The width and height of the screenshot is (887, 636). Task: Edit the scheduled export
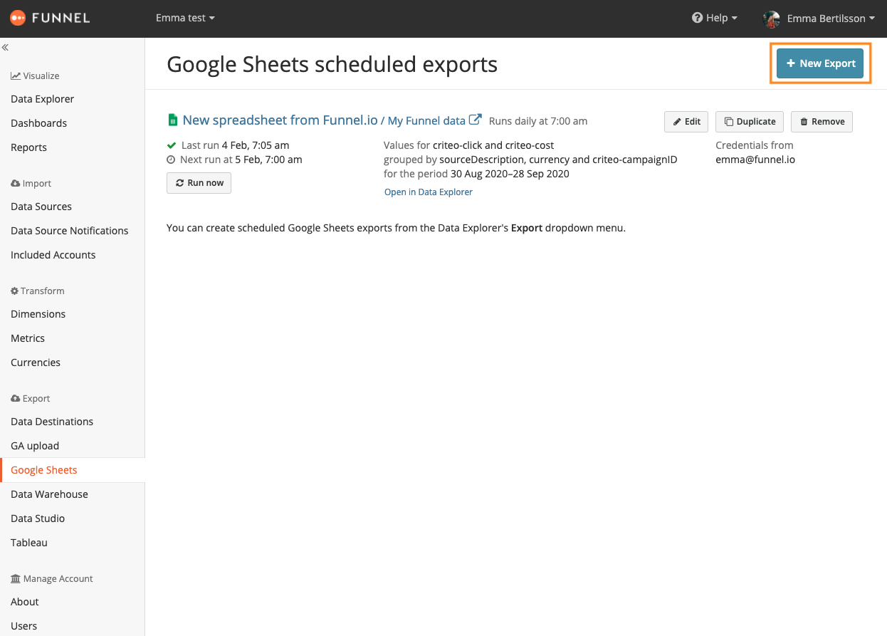686,122
